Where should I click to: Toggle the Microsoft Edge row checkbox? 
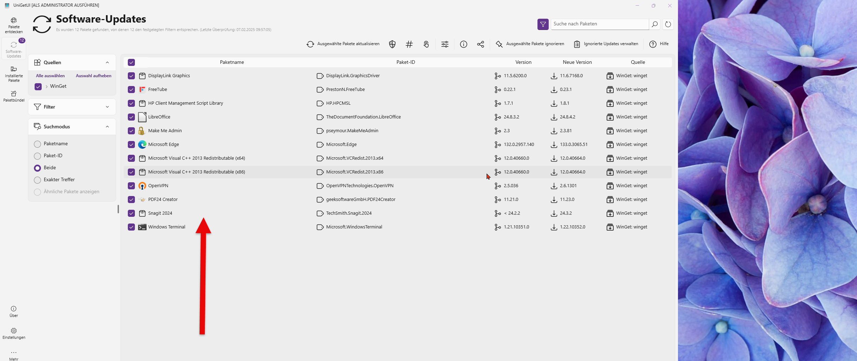pyautogui.click(x=131, y=145)
